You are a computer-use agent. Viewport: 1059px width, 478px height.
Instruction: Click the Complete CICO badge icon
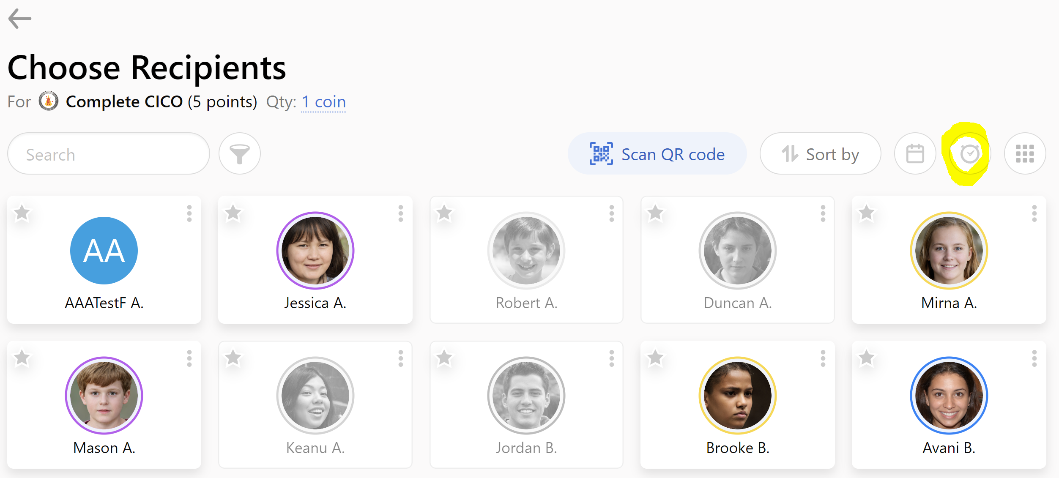tap(49, 101)
